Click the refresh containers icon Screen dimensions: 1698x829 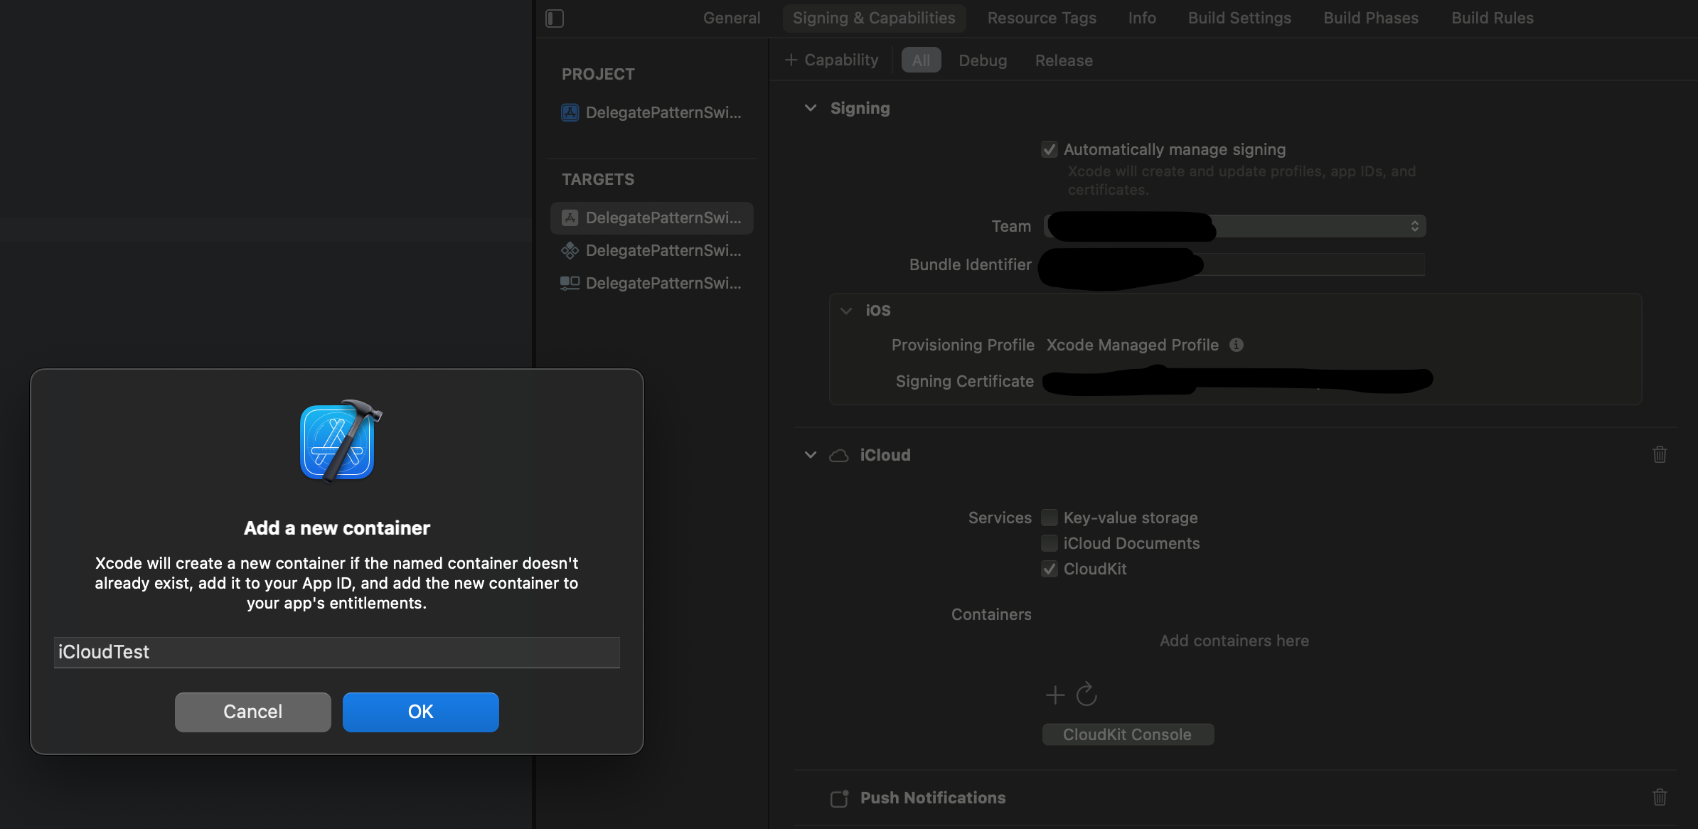point(1086,695)
